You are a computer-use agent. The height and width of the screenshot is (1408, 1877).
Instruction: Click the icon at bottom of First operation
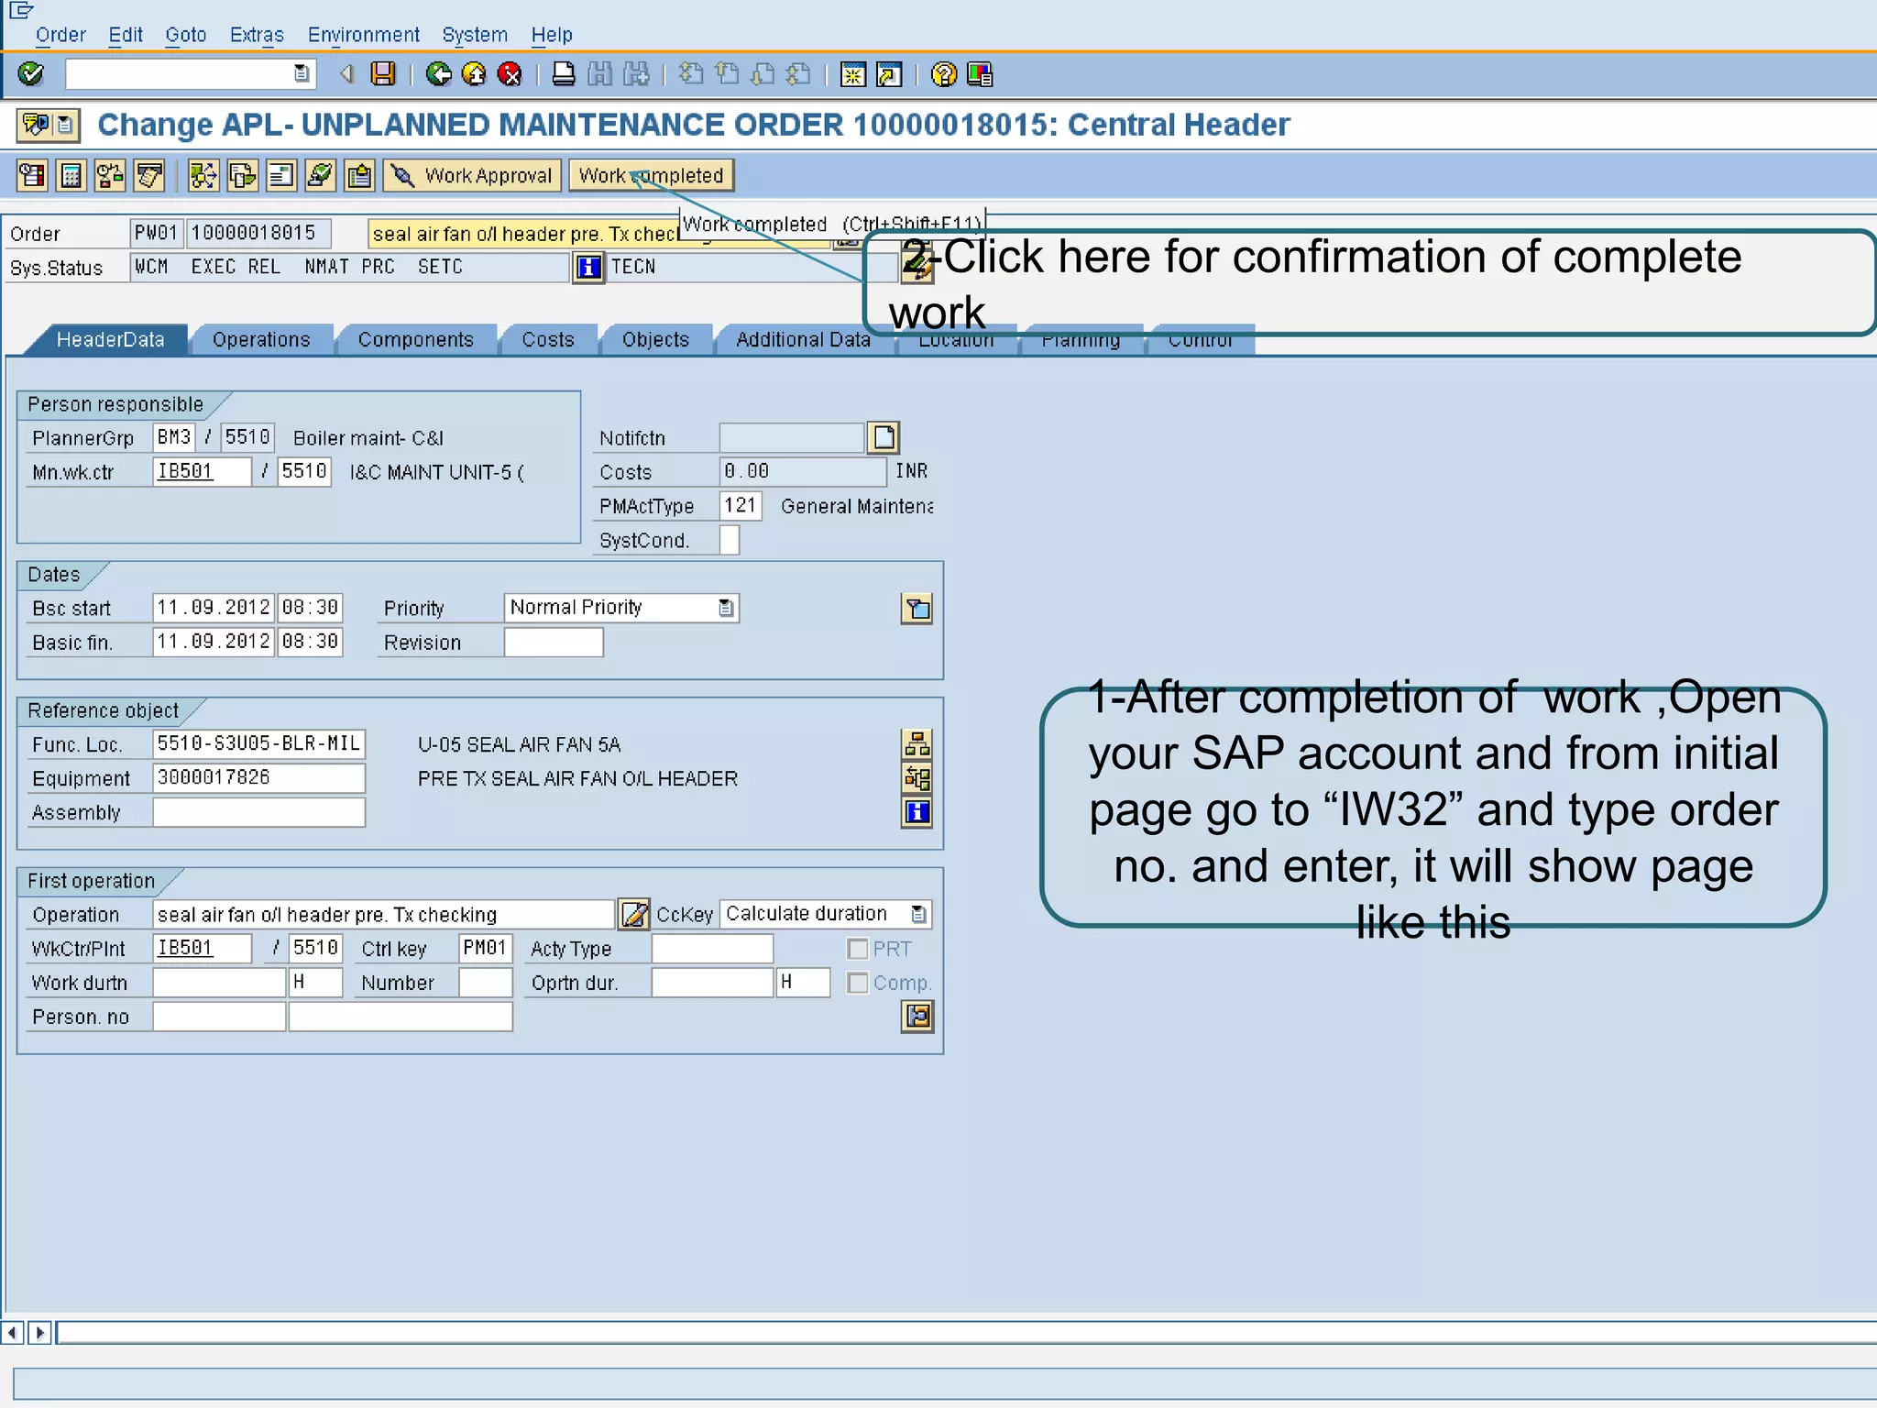[917, 1016]
